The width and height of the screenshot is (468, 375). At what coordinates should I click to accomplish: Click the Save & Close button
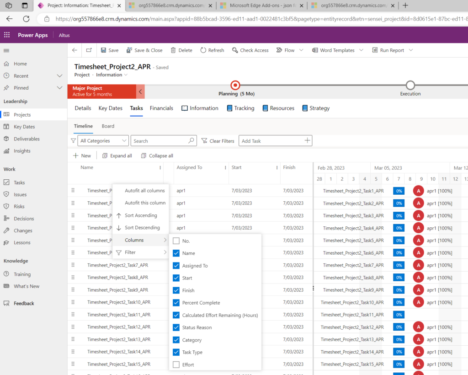click(x=144, y=50)
